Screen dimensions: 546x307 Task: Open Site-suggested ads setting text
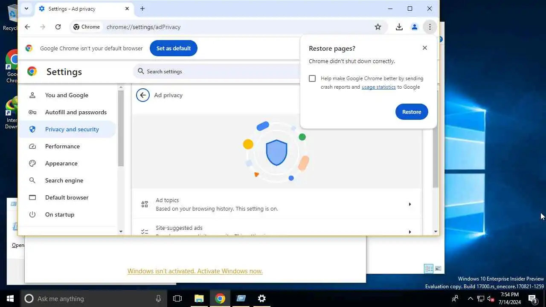[179, 228]
